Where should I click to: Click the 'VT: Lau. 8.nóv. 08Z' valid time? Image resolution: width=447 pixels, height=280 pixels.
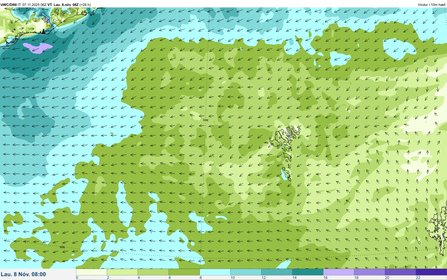[63, 5]
